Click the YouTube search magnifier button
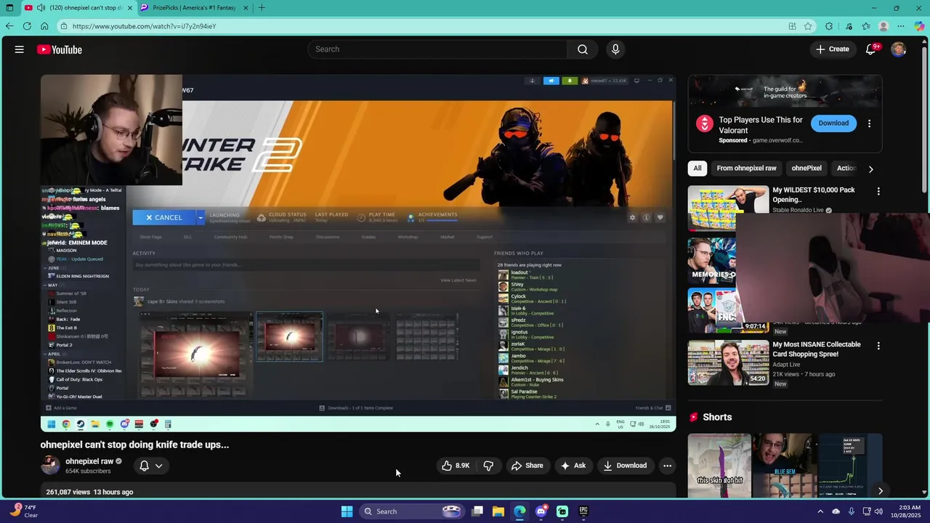Image resolution: width=930 pixels, height=523 pixels. click(583, 49)
